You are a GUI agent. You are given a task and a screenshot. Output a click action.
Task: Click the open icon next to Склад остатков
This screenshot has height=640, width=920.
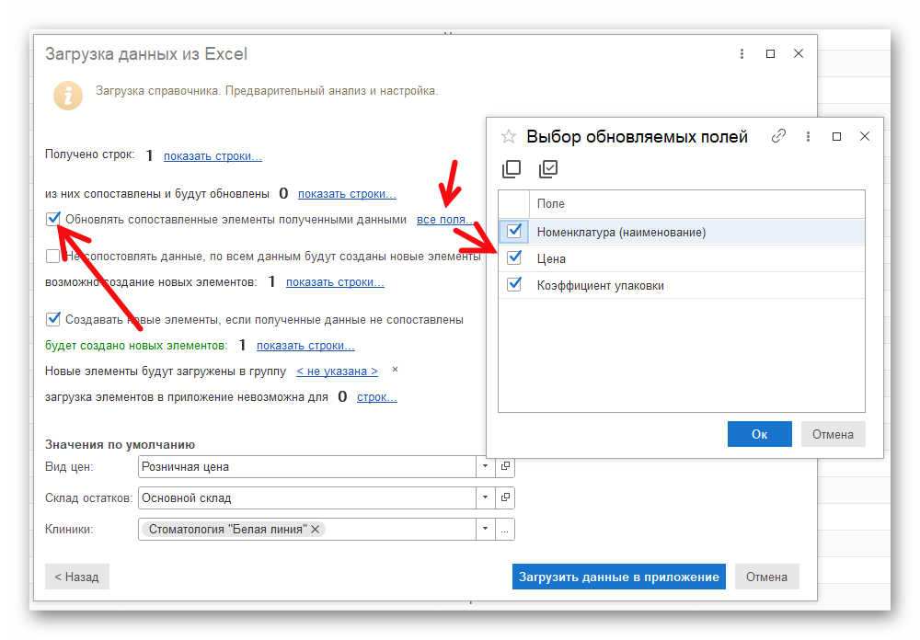[505, 498]
